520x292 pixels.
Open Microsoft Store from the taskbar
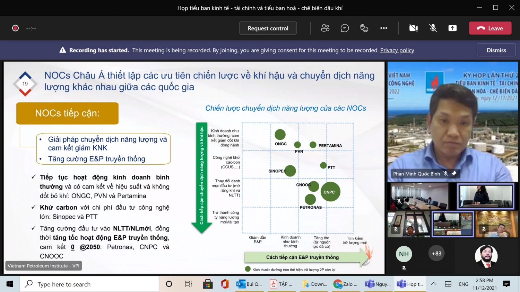pyautogui.click(x=208, y=284)
